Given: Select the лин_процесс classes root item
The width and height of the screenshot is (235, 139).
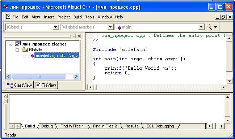Looking at the screenshot, I should click(x=45, y=44).
